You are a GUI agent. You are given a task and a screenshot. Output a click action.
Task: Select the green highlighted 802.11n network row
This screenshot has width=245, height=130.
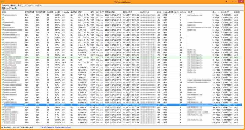click(x=92, y=57)
